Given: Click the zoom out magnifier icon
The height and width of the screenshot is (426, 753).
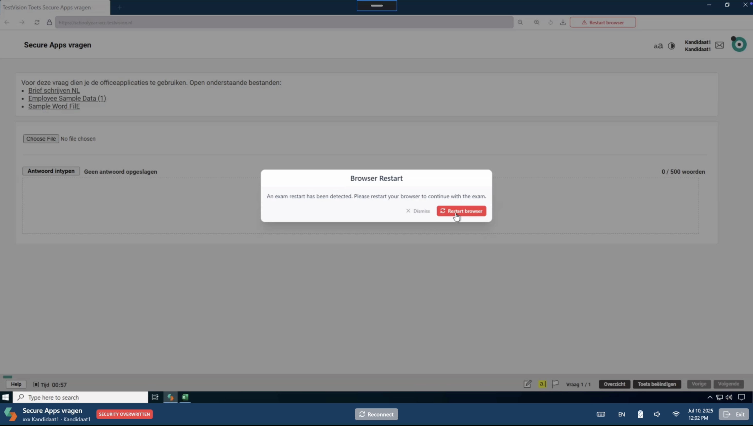Looking at the screenshot, I should point(520,22).
